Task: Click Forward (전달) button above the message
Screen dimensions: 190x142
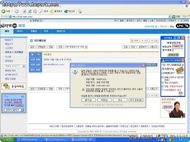Action: pos(51,47)
